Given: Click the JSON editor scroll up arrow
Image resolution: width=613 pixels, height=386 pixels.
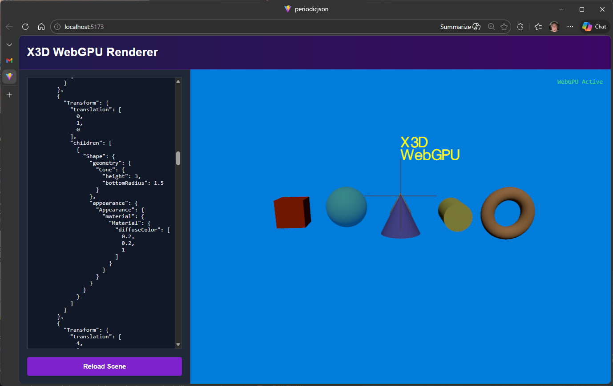Looking at the screenshot, I should [x=178, y=81].
